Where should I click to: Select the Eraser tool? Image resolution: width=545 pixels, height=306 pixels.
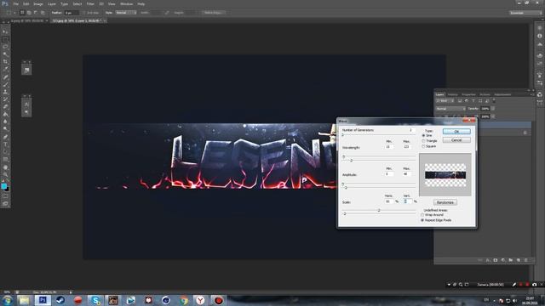(x=5, y=107)
